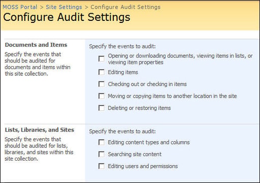Enable auditing for opening or downloading documents
Viewport: 260px width, 183px height.
[x=102, y=59]
